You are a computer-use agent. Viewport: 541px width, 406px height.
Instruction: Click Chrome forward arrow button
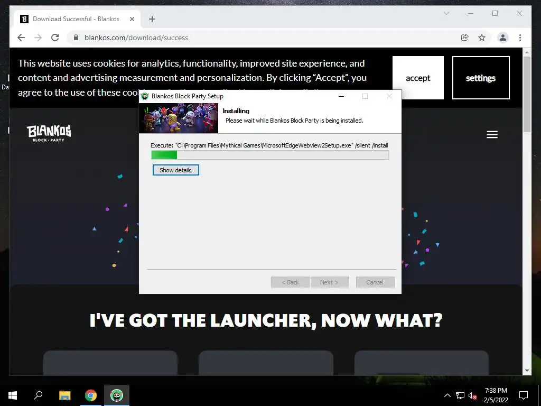click(x=38, y=38)
